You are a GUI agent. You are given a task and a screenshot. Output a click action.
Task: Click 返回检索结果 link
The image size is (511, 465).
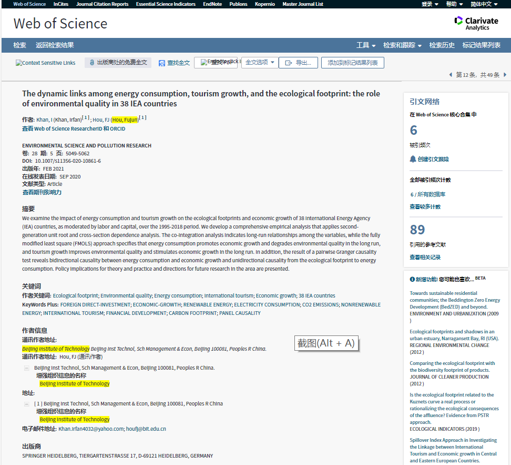[x=55, y=45]
